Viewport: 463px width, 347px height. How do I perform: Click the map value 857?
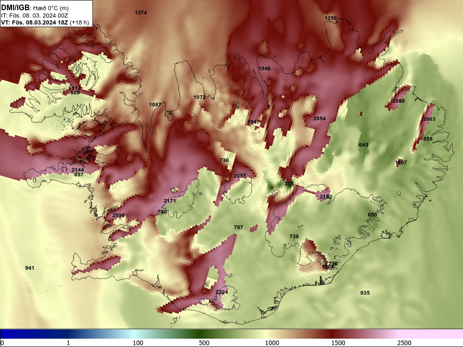coord(79,174)
